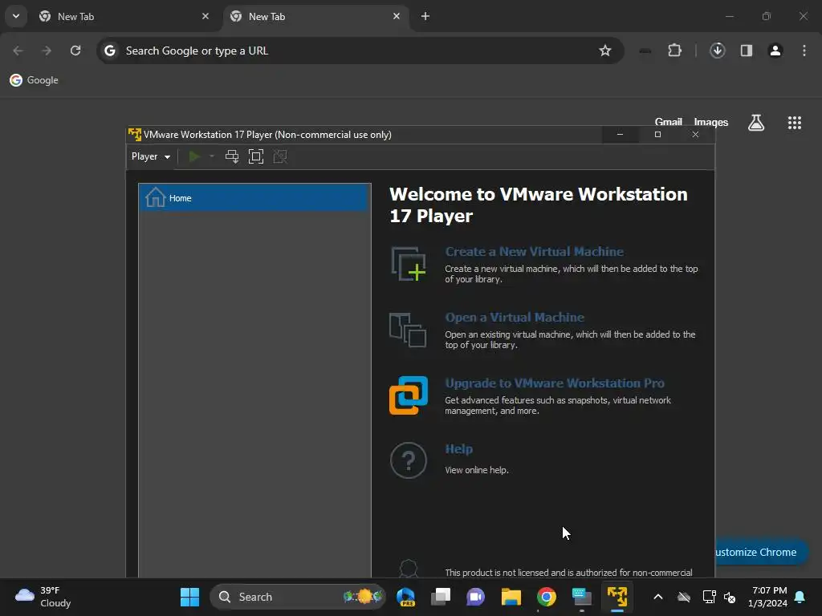Viewport: 822px width, 616px height.
Task: Click the Chrome icon in the taskbar
Action: (x=546, y=597)
